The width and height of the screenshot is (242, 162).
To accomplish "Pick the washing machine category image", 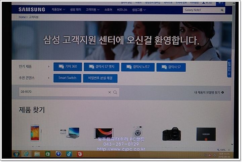I will click(x=137, y=132).
